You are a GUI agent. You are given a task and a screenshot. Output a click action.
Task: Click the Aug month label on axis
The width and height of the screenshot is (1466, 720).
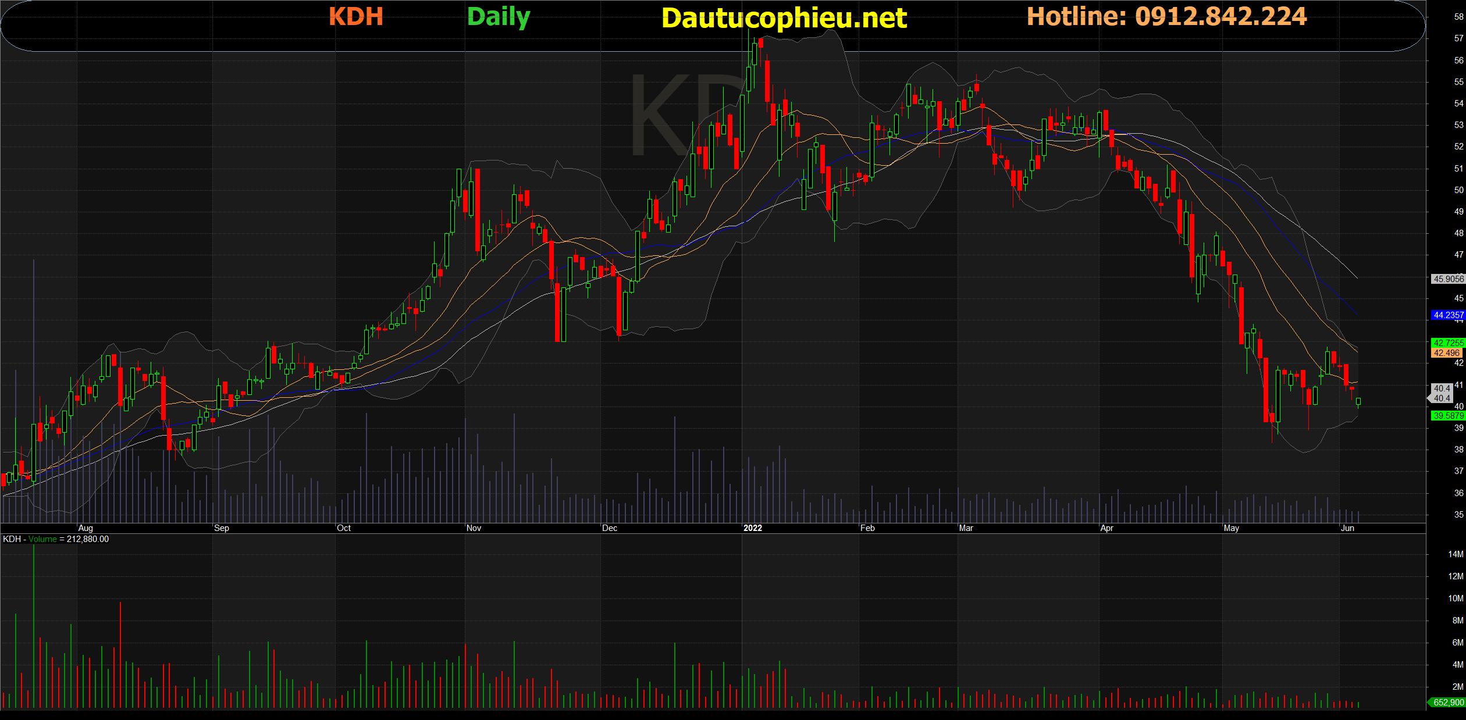click(x=86, y=528)
